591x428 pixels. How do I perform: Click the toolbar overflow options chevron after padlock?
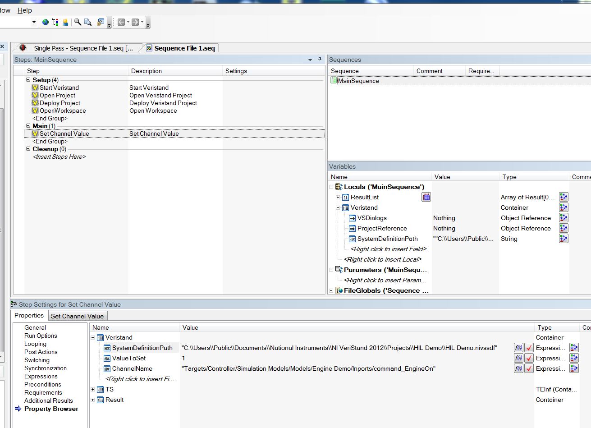[x=109, y=24]
